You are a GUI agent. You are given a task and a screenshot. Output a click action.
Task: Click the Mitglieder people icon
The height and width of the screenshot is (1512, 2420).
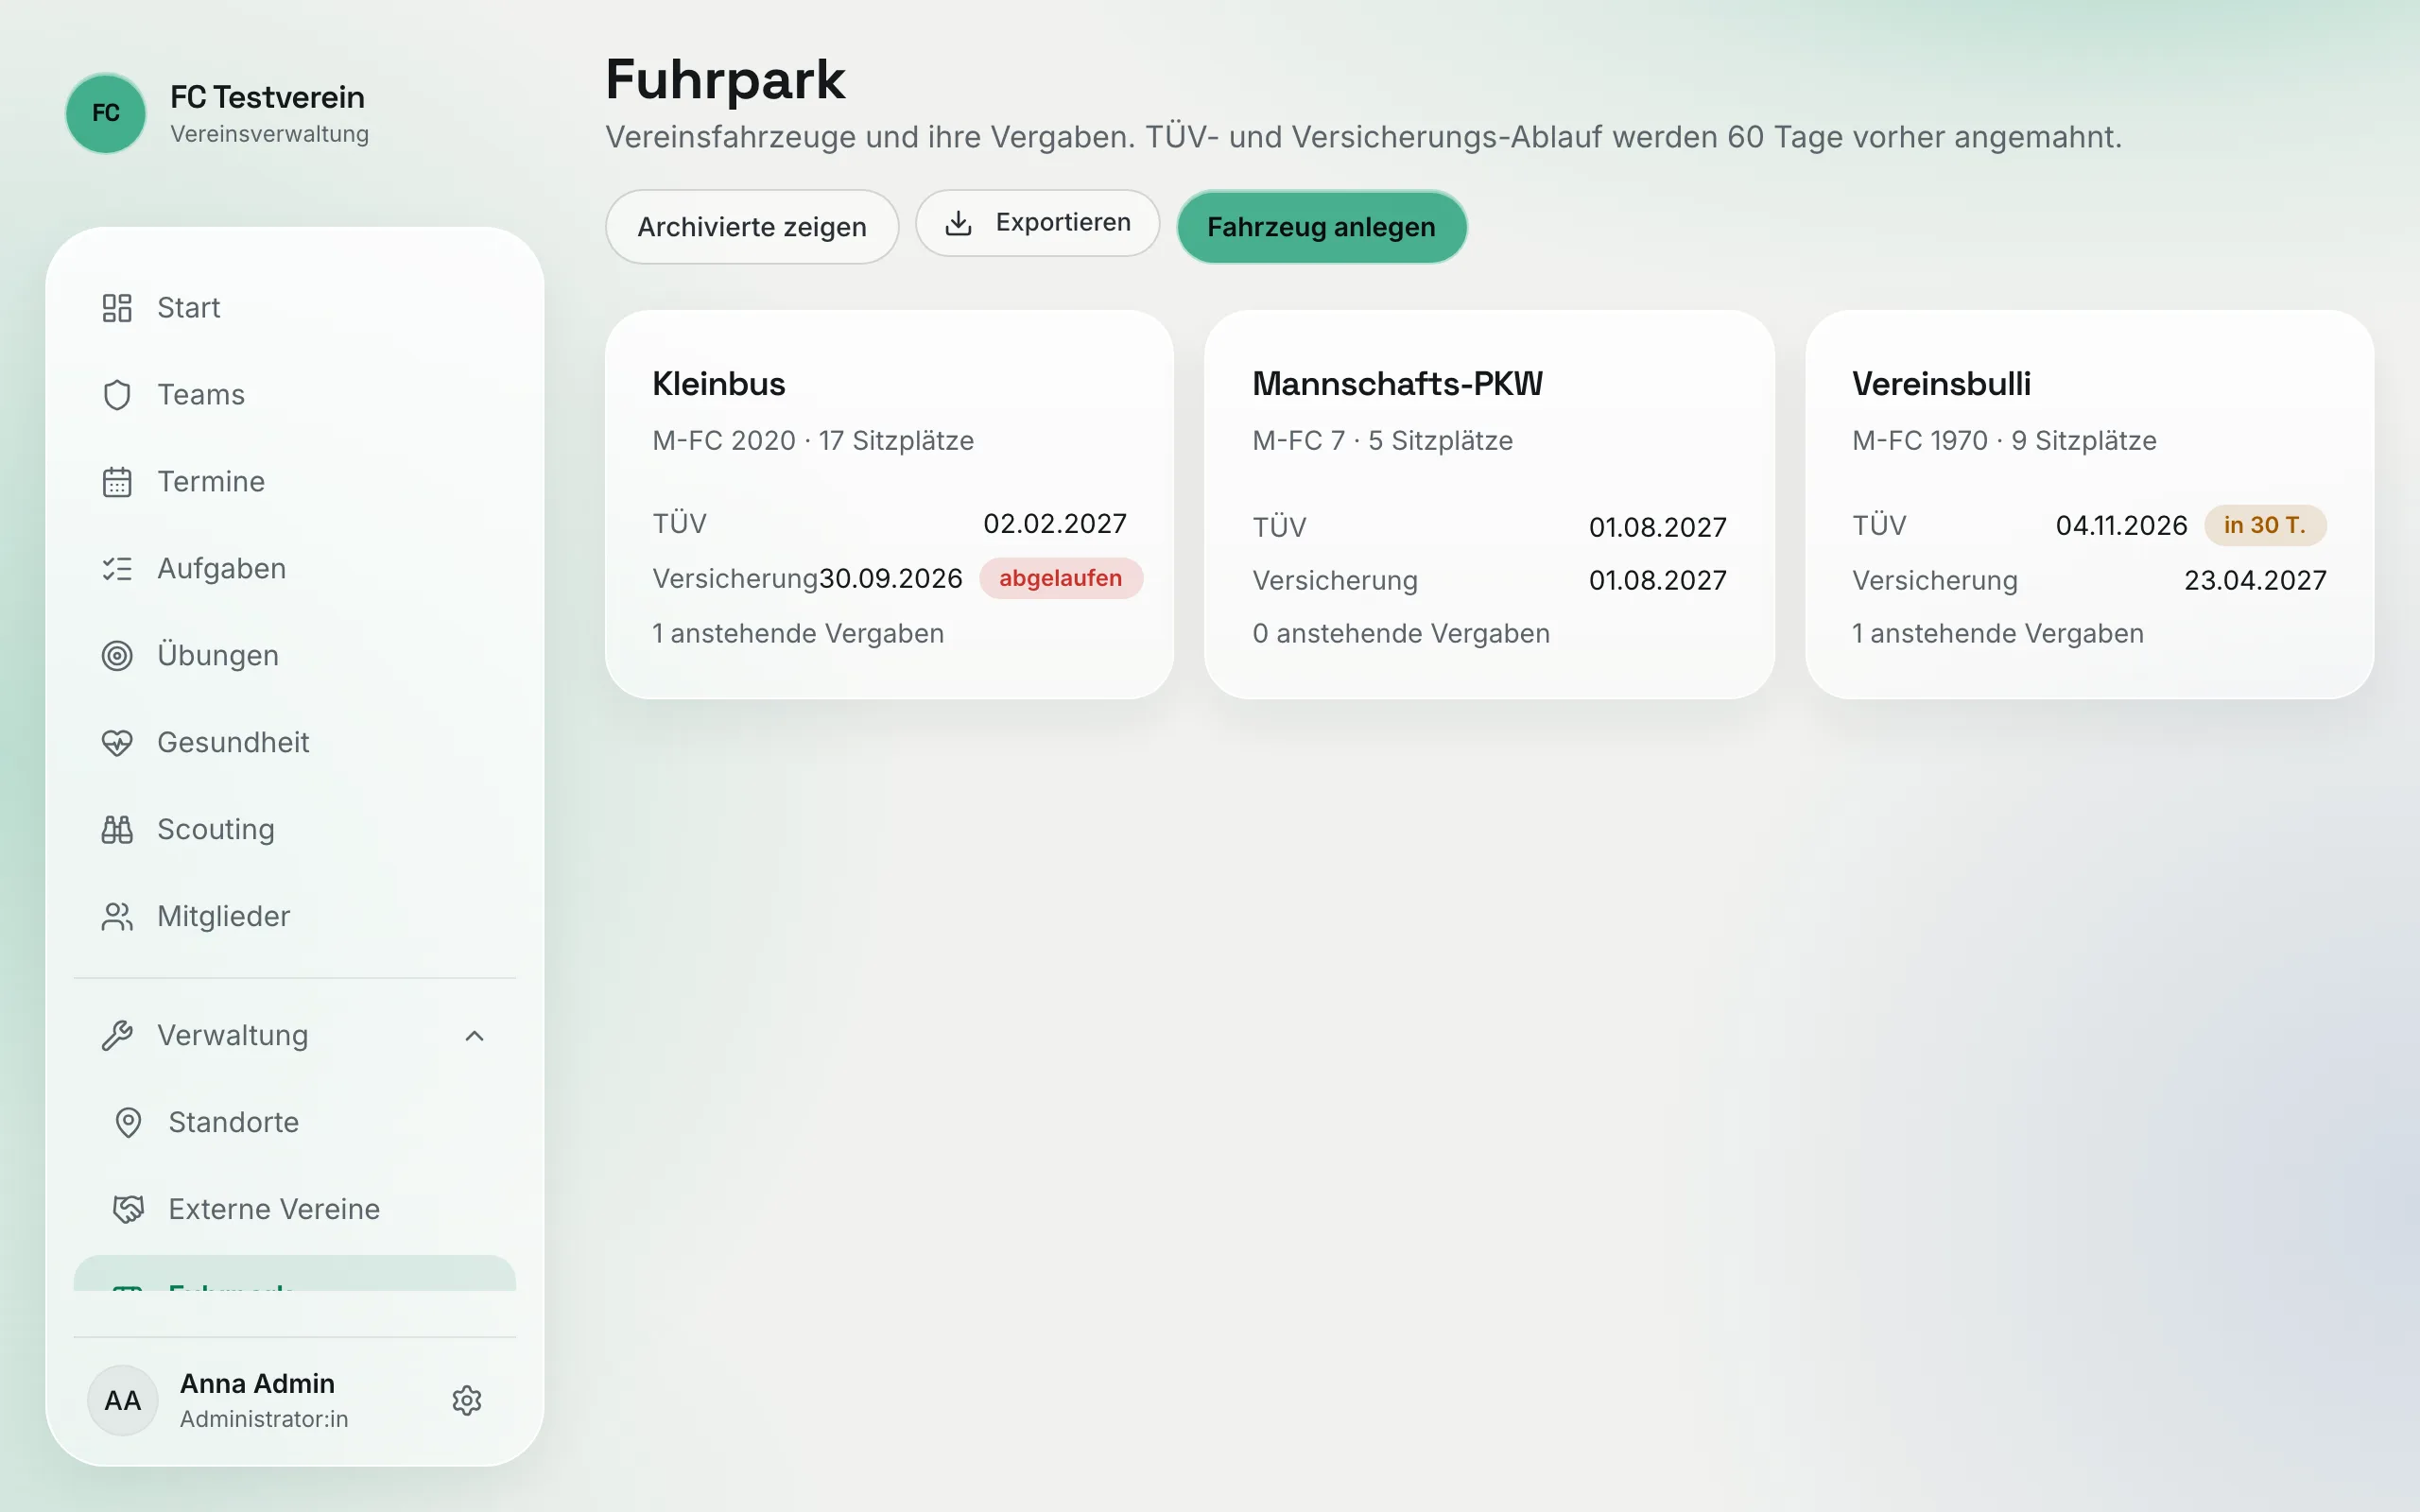pyautogui.click(x=117, y=917)
